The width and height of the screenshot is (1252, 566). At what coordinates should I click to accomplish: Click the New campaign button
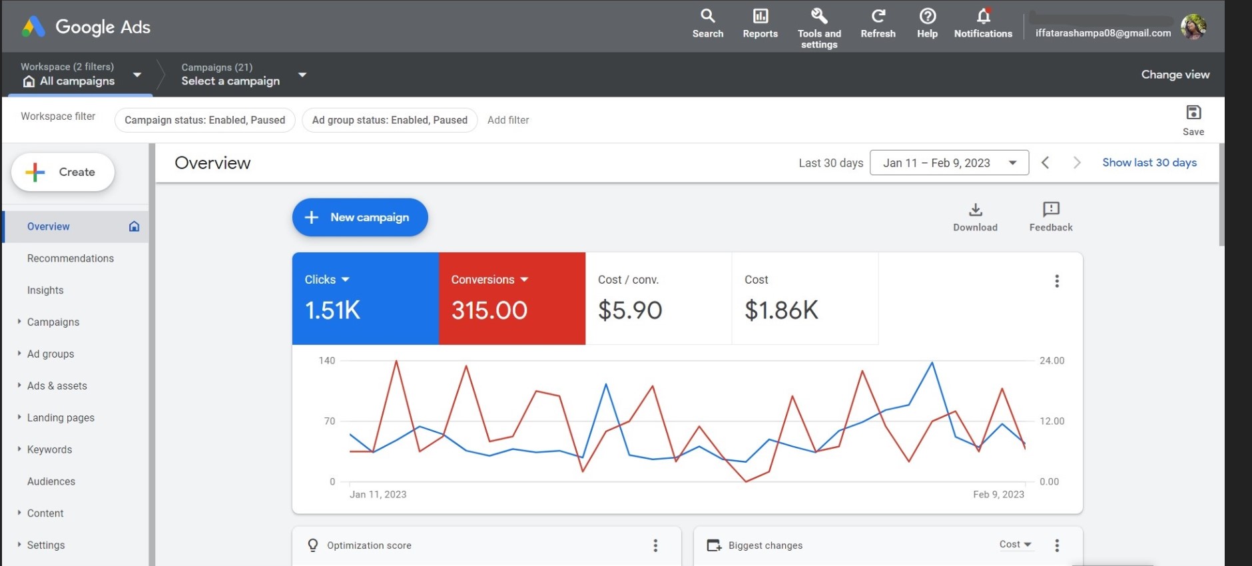(360, 217)
